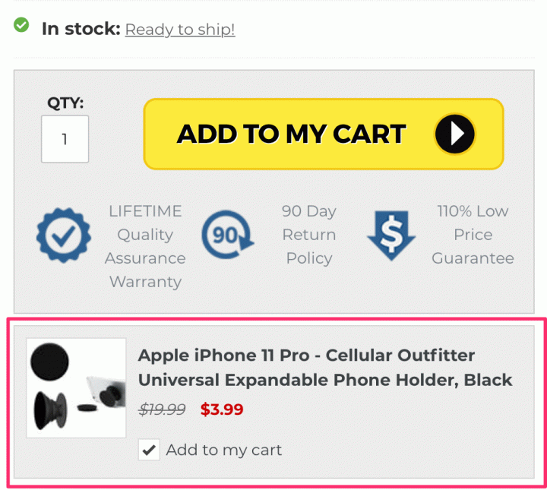Click the "Apple iPhone 11 Pro" product name text
Viewport: 547px width, 490px height.
(220, 356)
